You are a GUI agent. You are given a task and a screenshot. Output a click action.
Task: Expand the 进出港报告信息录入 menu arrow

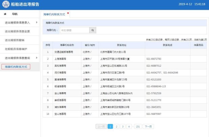click(x=36, y=23)
